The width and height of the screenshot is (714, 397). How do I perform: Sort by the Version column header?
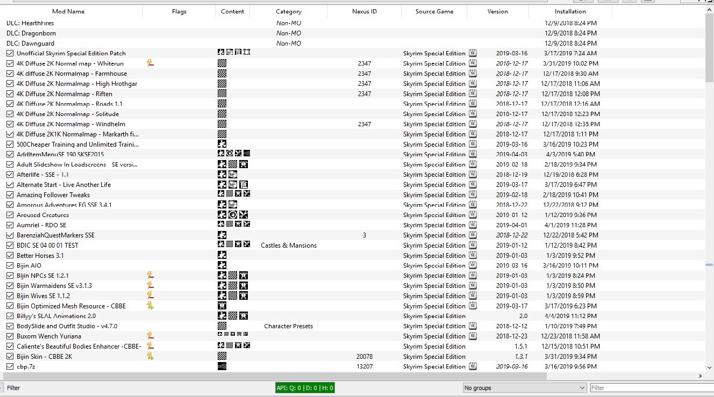click(498, 11)
